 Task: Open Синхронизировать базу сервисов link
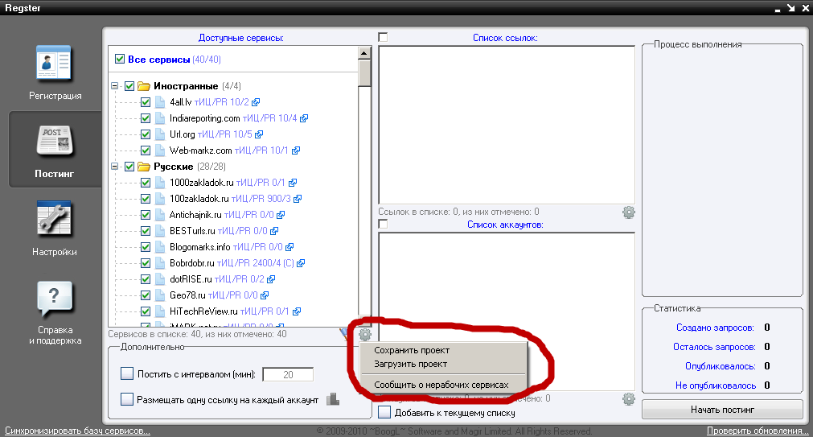(x=77, y=431)
